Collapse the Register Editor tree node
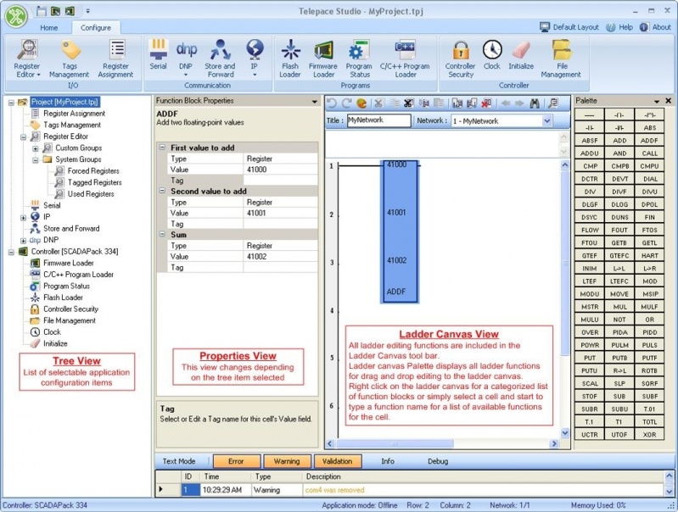The width and height of the screenshot is (678, 512). coord(24,137)
